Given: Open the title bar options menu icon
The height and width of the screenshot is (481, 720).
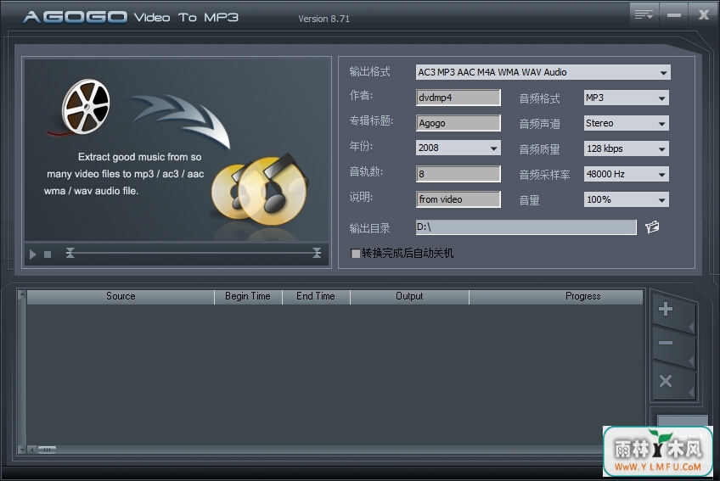Looking at the screenshot, I should (644, 14).
